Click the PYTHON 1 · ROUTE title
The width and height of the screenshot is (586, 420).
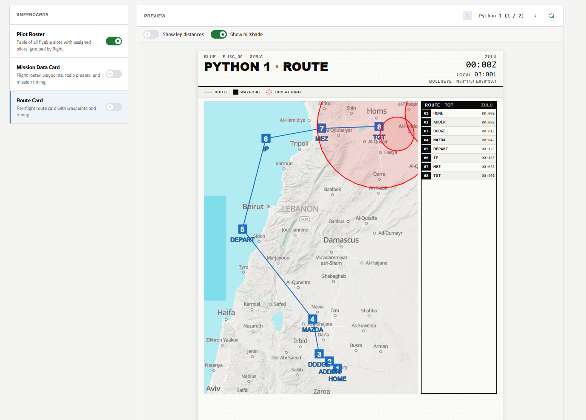tap(266, 67)
